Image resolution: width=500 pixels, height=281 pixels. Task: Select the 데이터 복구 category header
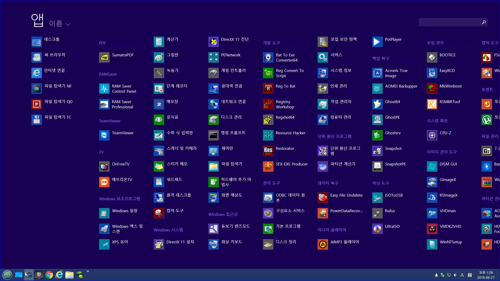click(x=328, y=183)
